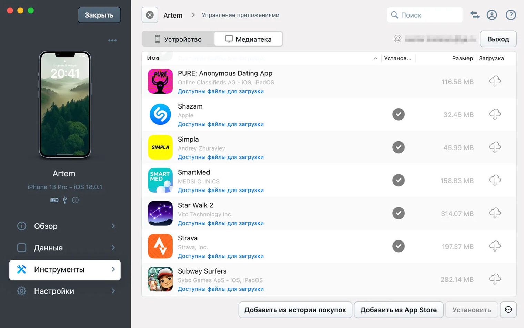The height and width of the screenshot is (328, 524).
Task: Download Subway Surfers via cloud icon
Action: tap(495, 279)
